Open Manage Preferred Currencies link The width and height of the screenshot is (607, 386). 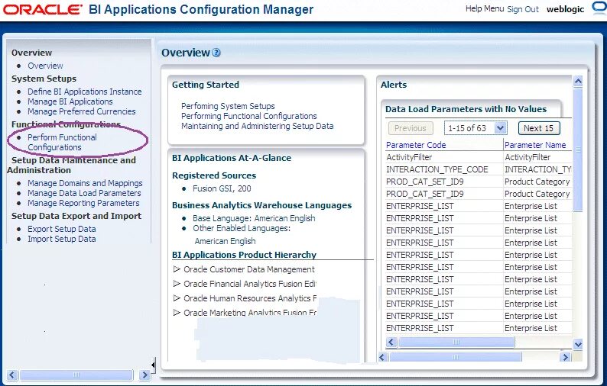[x=82, y=111]
